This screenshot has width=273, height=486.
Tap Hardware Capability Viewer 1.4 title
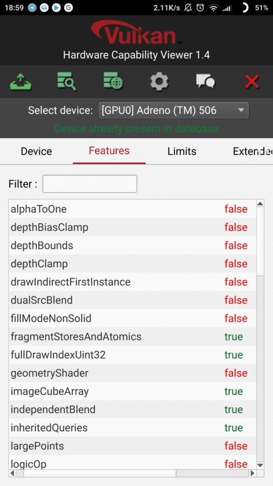pos(136,55)
